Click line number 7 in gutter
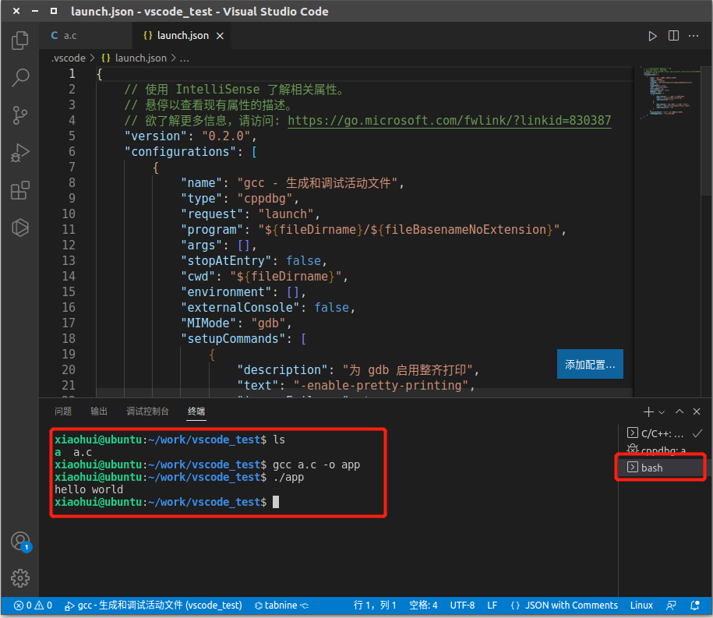This screenshot has width=713, height=618. pyautogui.click(x=72, y=168)
